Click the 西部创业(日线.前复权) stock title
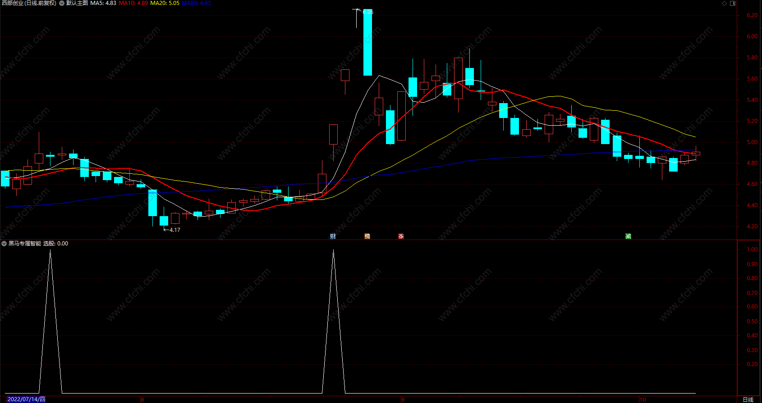The height and width of the screenshot is (403, 762). pyautogui.click(x=29, y=3)
